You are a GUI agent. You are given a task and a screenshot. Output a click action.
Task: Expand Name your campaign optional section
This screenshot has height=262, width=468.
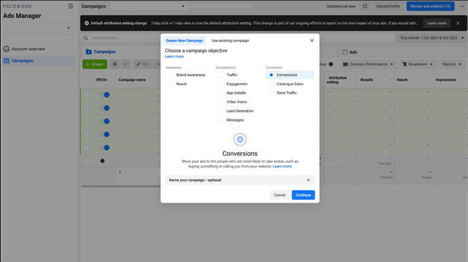[239, 180]
